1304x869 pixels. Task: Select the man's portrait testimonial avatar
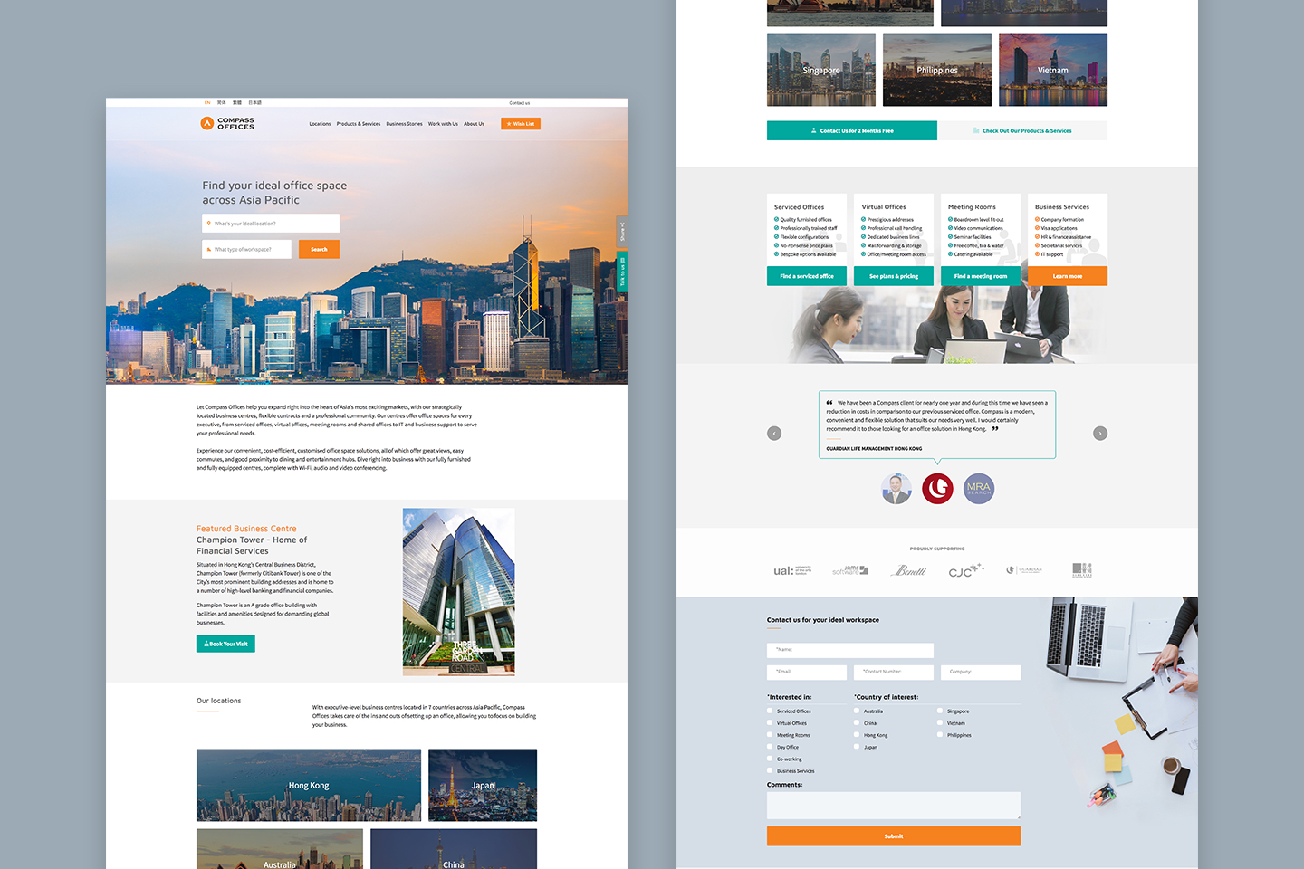click(896, 489)
